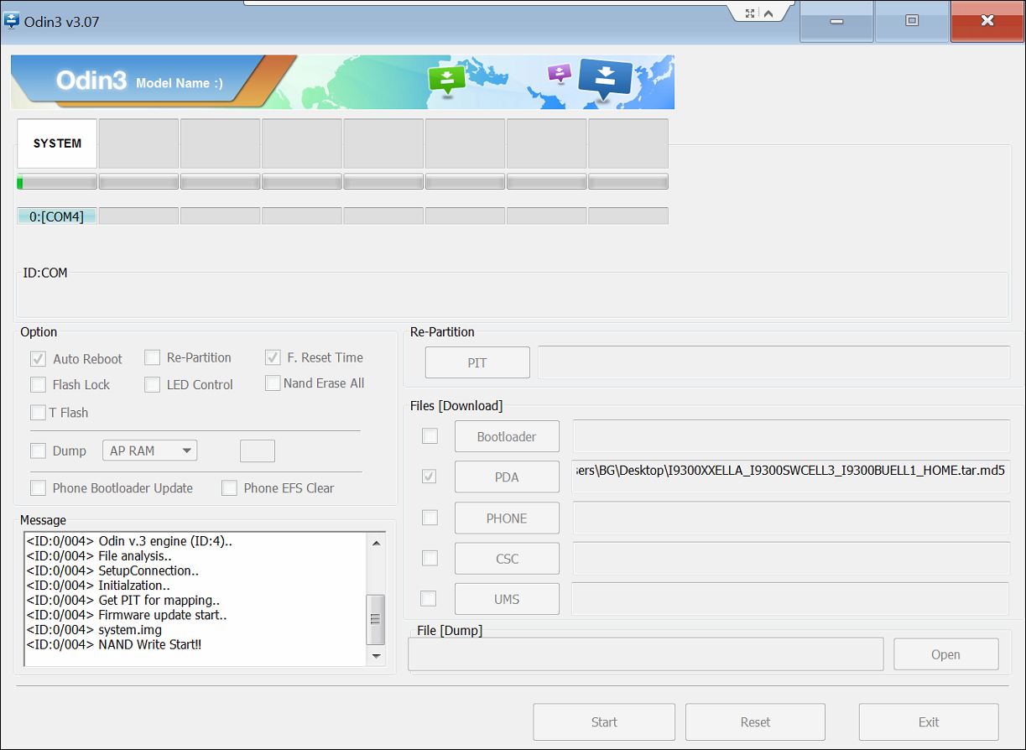Enable the LED Control checkbox
Screen dimensions: 1026x750
coord(152,384)
